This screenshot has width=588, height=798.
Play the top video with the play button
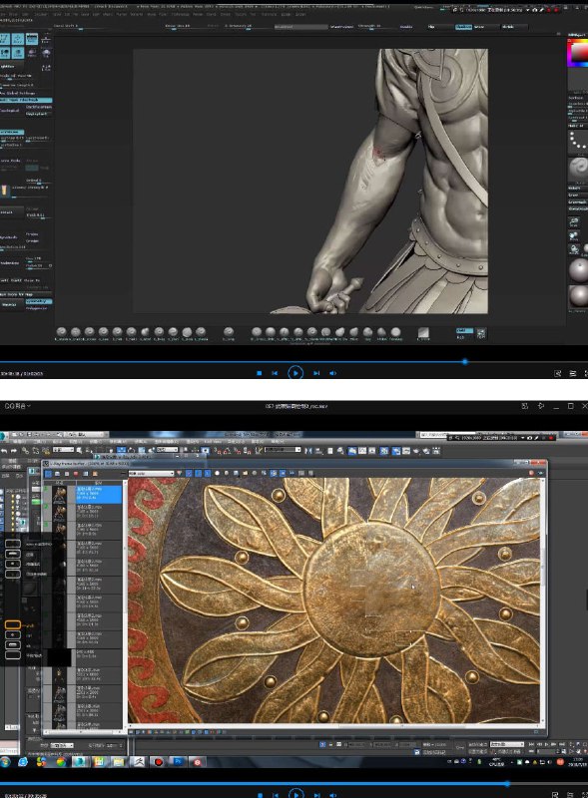[295, 373]
